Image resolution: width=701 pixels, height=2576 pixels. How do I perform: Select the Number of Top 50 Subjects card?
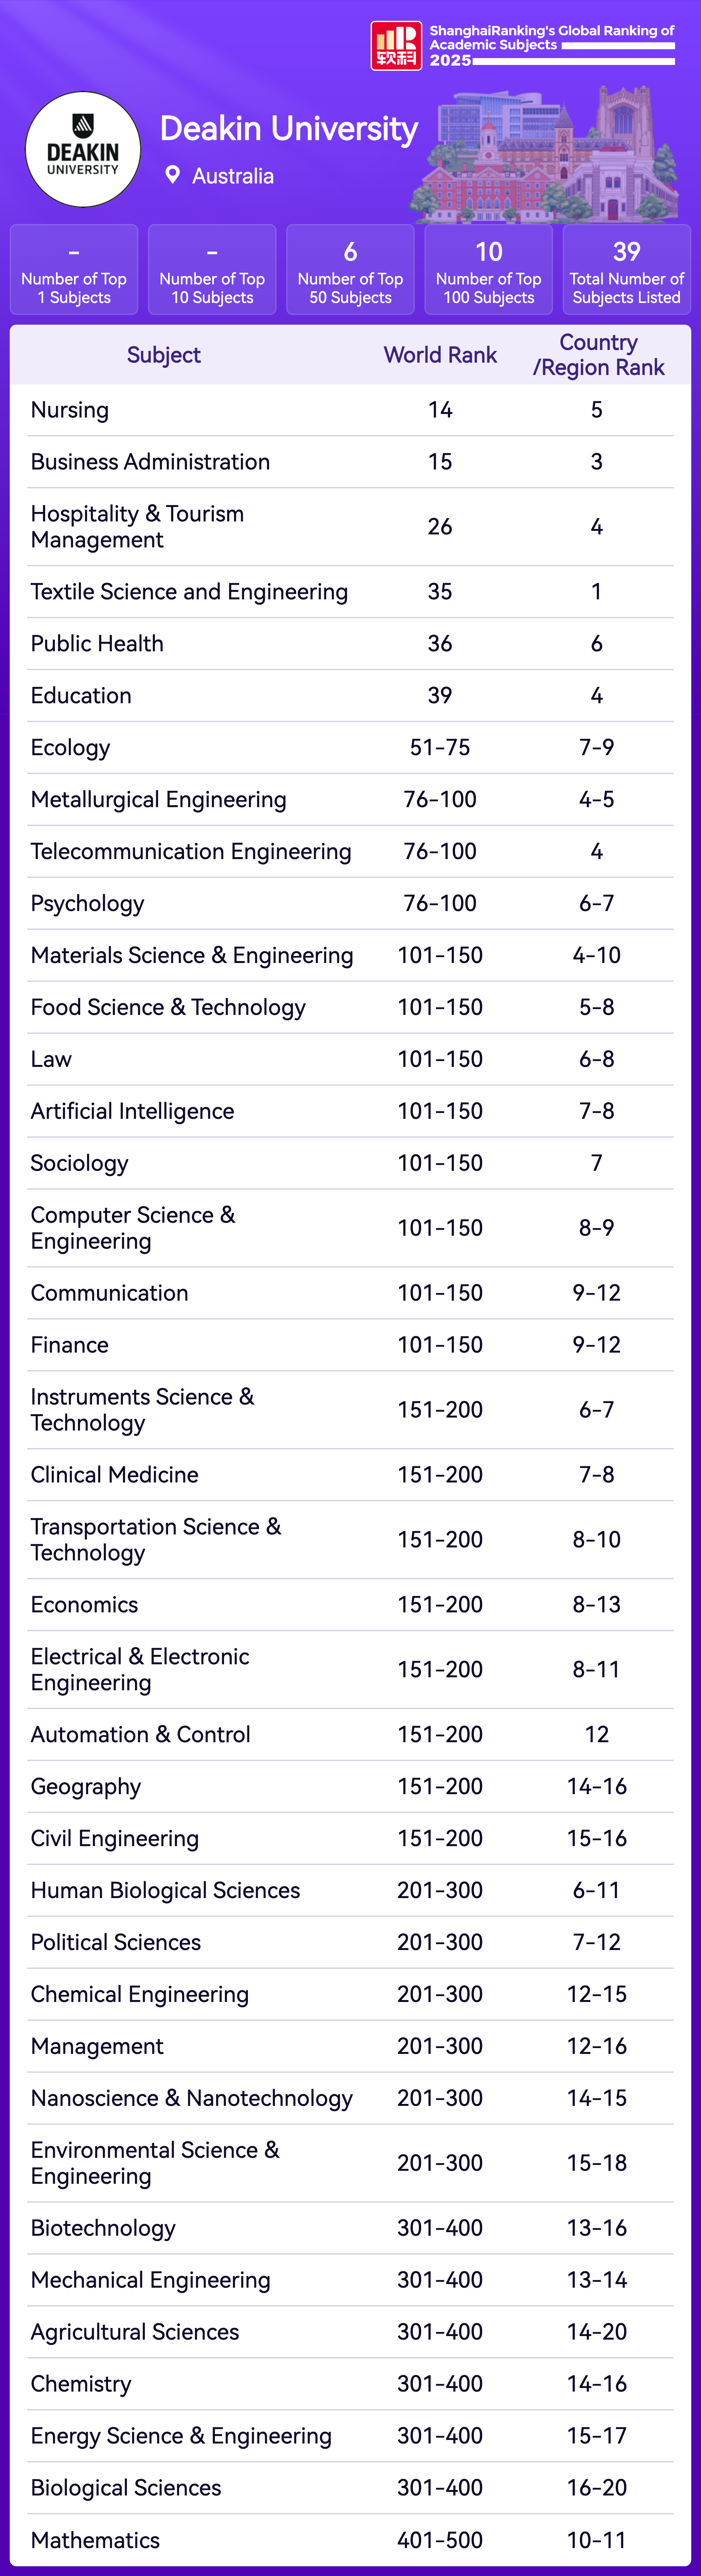(350, 270)
